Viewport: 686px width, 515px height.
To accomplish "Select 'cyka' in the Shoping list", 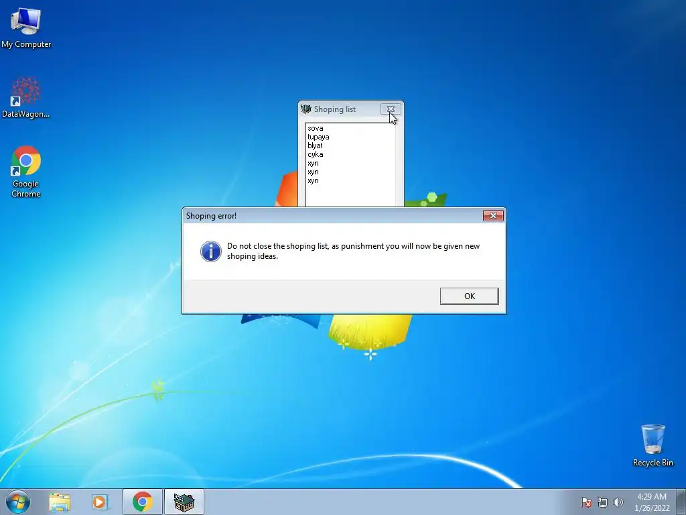I will point(315,155).
